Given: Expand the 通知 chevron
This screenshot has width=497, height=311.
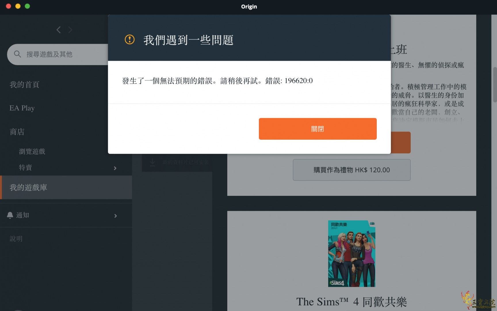Looking at the screenshot, I should pos(116,216).
